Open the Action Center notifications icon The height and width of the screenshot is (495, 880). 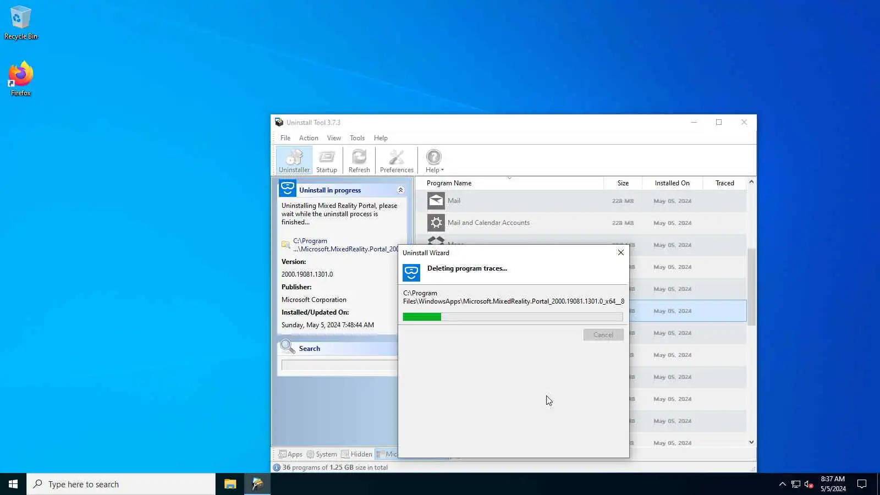[x=862, y=484]
